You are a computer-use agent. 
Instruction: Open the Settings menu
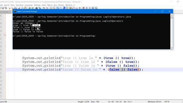click(x=37, y=5)
